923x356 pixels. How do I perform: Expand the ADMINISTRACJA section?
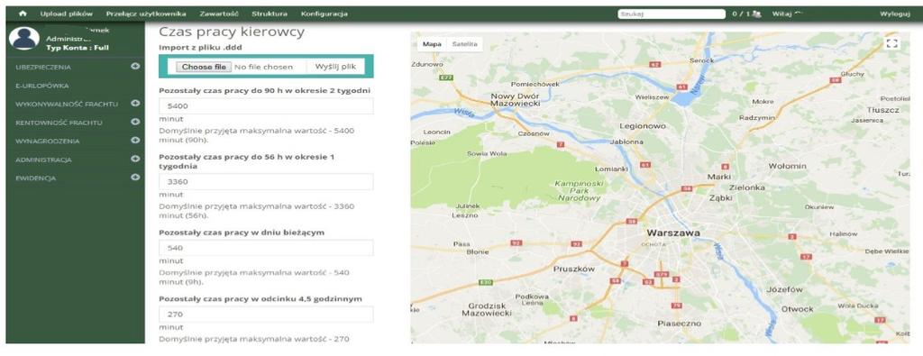tap(135, 159)
